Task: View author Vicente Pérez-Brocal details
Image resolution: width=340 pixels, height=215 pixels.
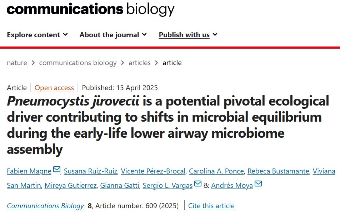Action: pos(153,171)
